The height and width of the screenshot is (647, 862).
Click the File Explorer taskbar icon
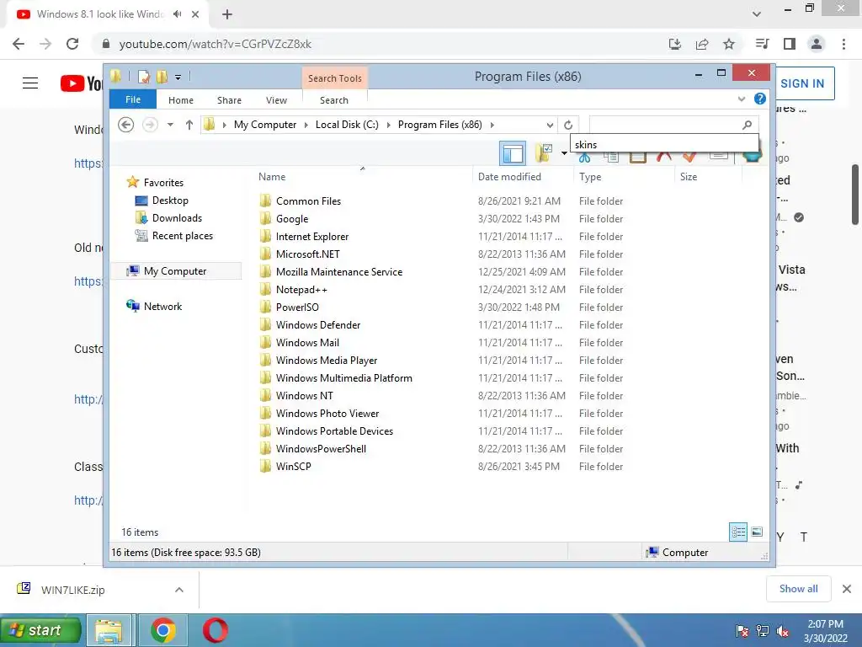click(109, 630)
